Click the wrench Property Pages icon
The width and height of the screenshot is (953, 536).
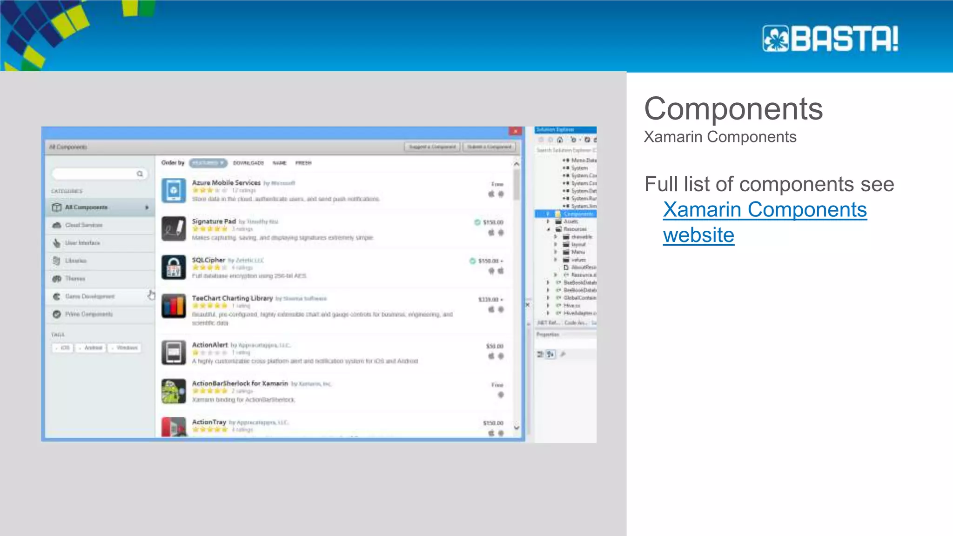[563, 355]
